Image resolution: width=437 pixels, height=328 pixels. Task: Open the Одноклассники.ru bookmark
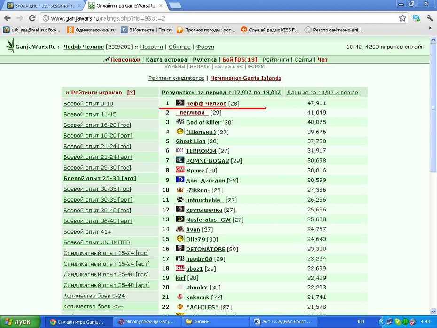click(92, 30)
